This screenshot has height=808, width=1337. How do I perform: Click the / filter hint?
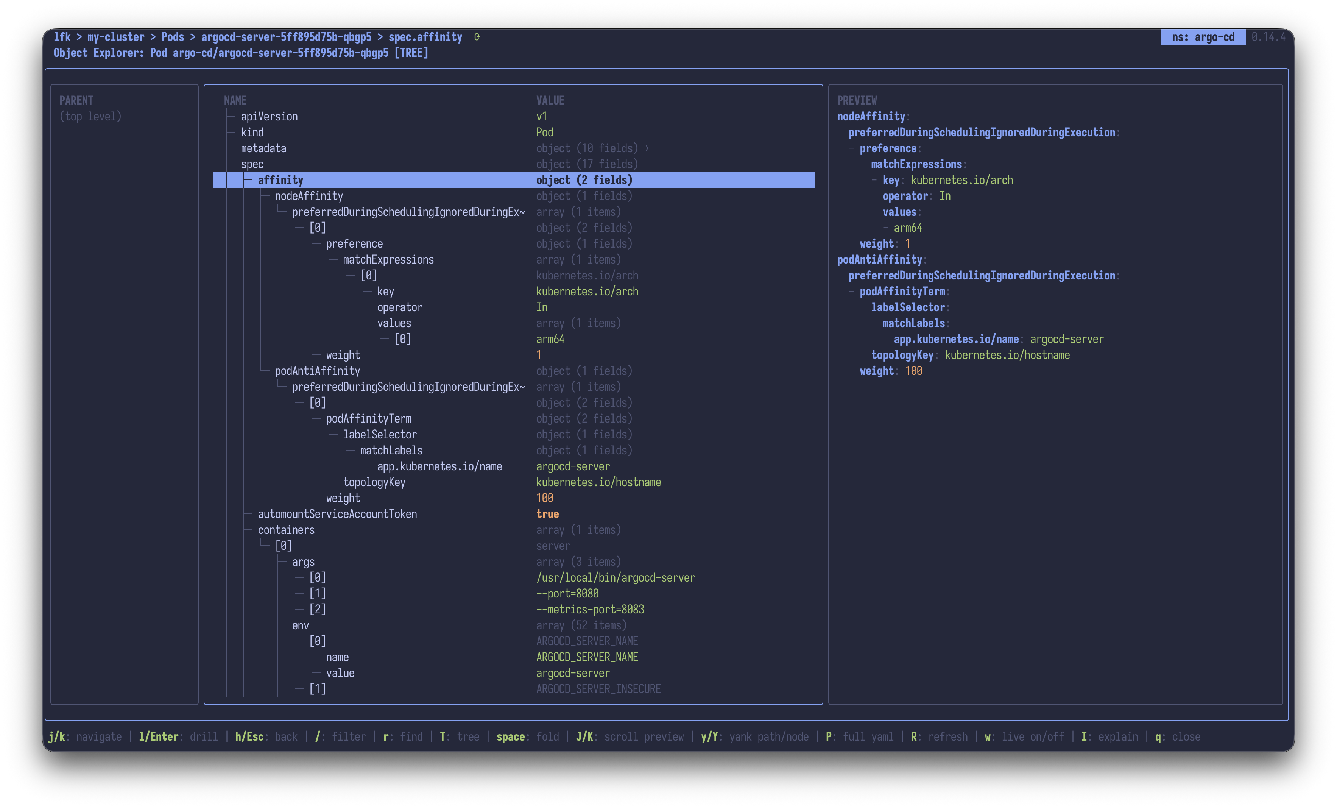[340, 737]
